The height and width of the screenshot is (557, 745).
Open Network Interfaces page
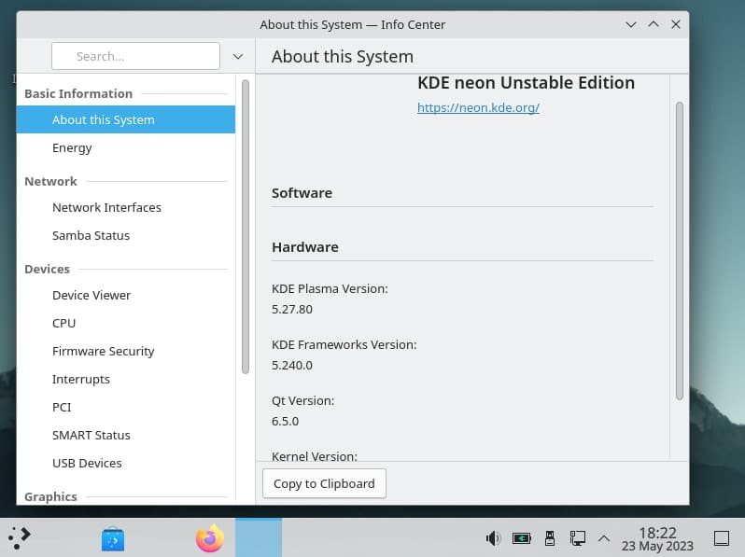[126, 207]
